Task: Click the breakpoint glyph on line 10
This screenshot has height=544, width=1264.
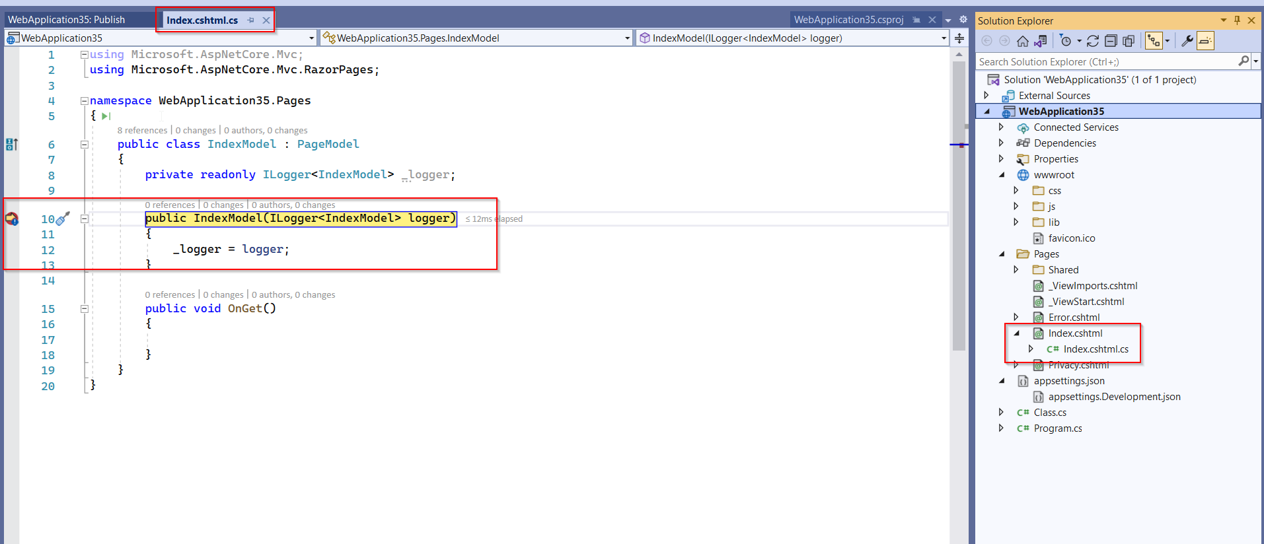Action: click(12, 219)
